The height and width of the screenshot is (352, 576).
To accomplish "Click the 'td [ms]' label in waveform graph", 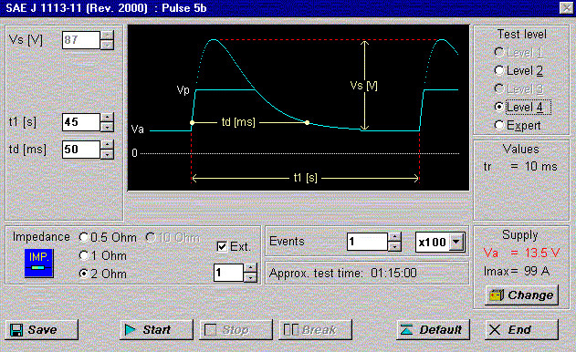I will coord(238,121).
